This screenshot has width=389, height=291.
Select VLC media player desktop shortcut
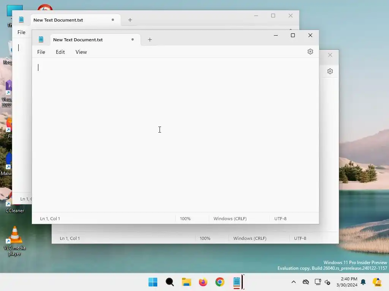coord(15,241)
